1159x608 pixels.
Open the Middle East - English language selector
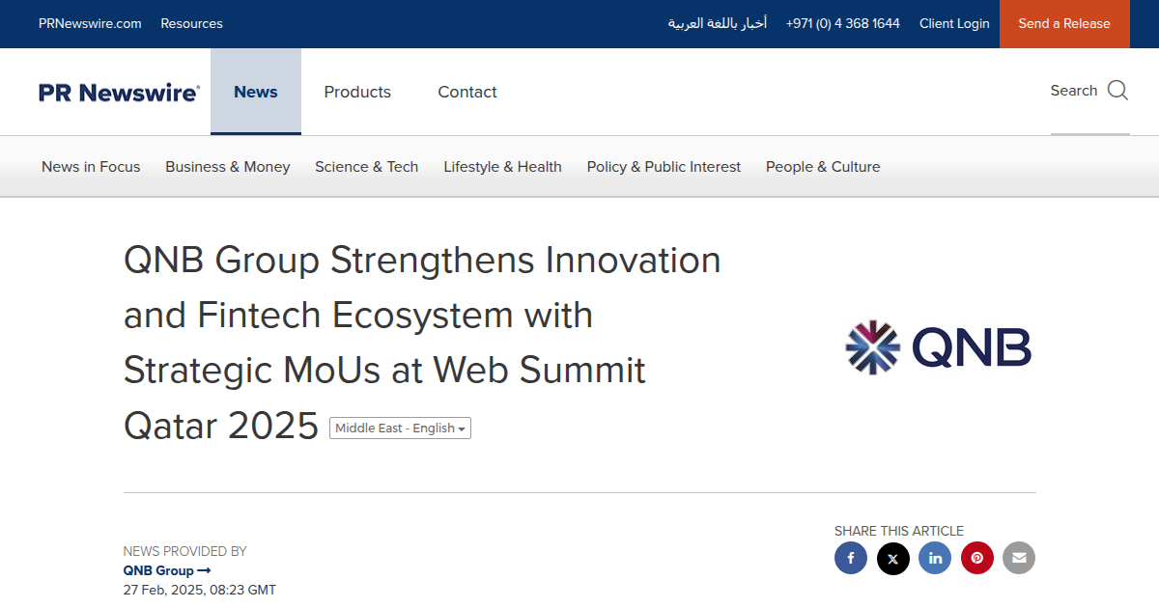tap(400, 428)
